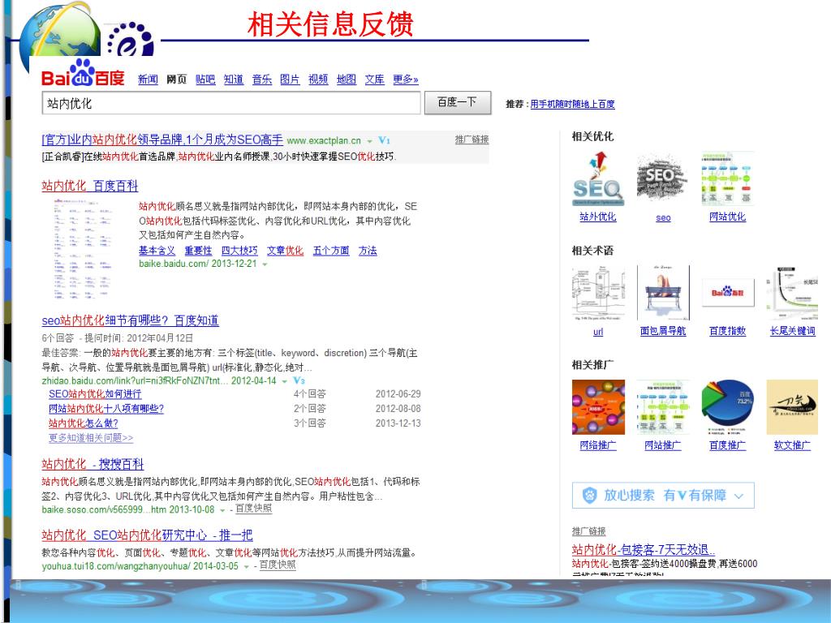
Task: Click the 放心搜索 shield icon
Action: (589, 496)
